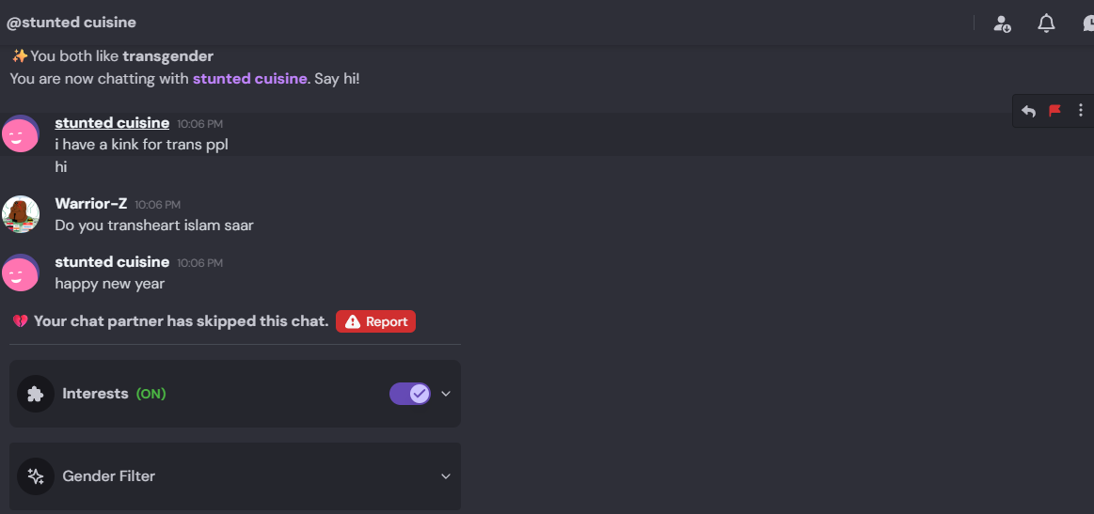
Task: Expand the Interests section chevron
Action: 446,394
